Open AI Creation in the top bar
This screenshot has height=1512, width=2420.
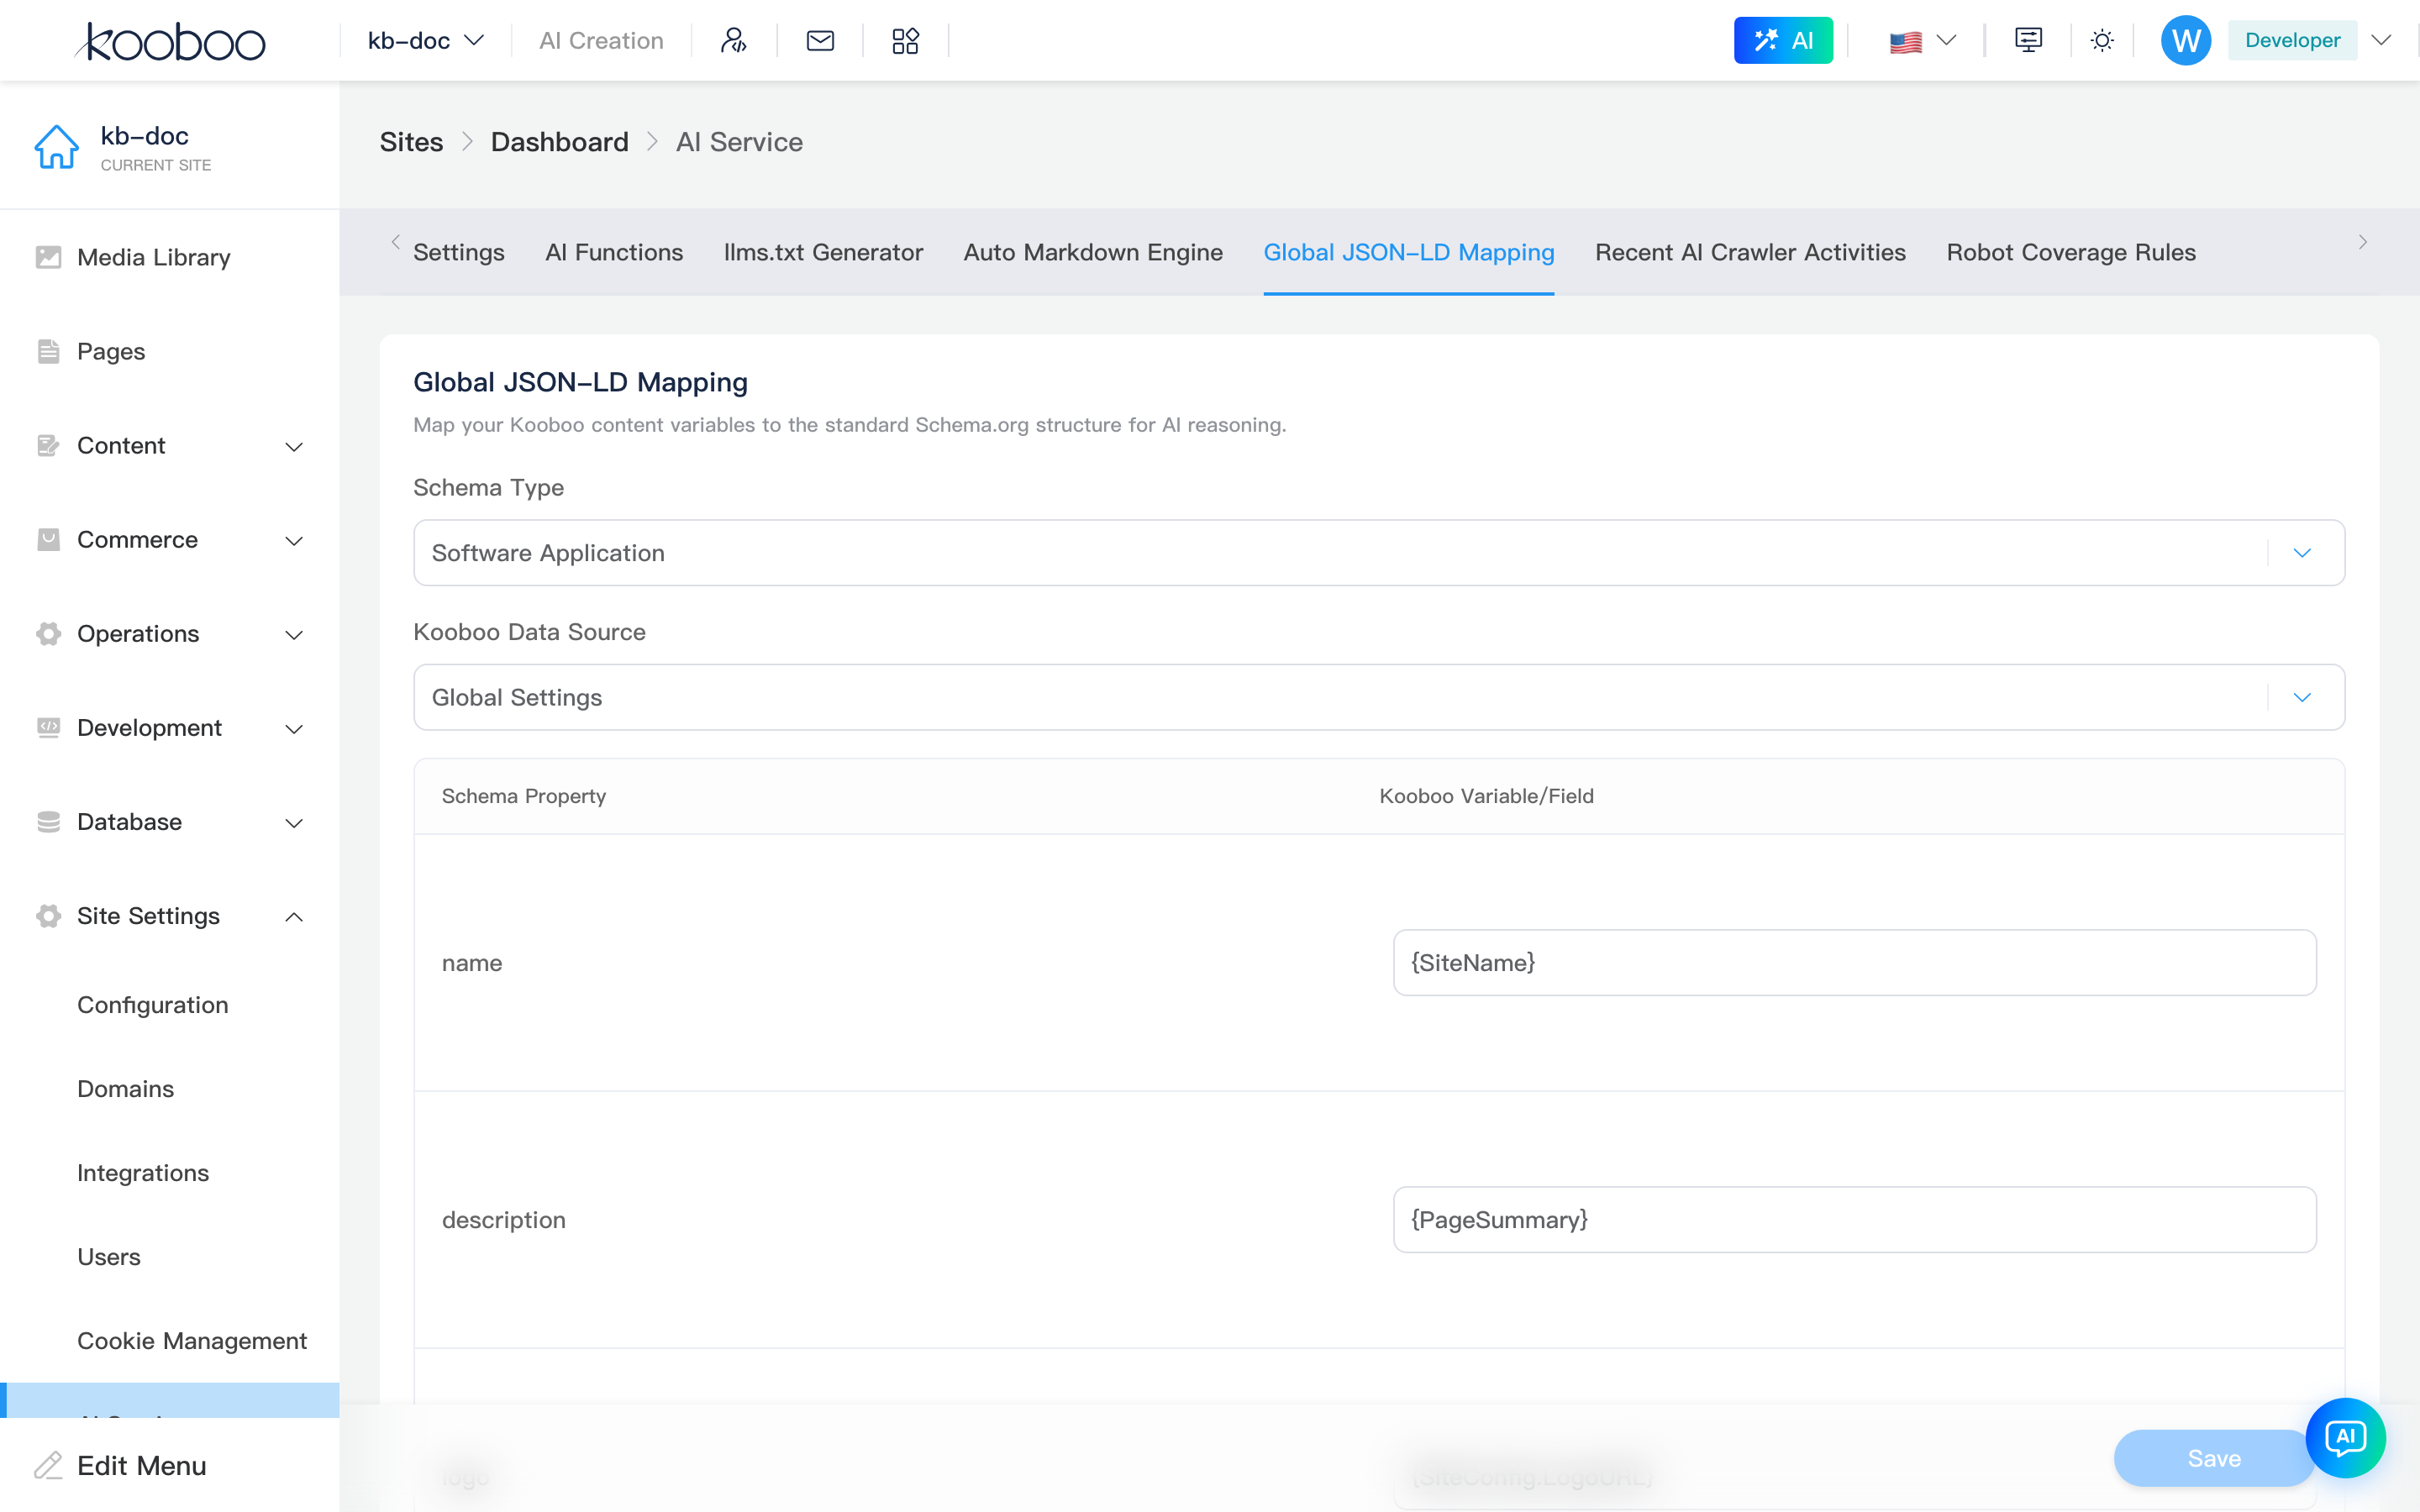tap(601, 41)
